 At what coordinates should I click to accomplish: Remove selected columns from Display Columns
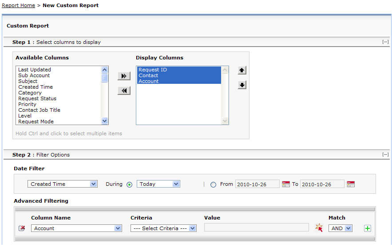[124, 90]
